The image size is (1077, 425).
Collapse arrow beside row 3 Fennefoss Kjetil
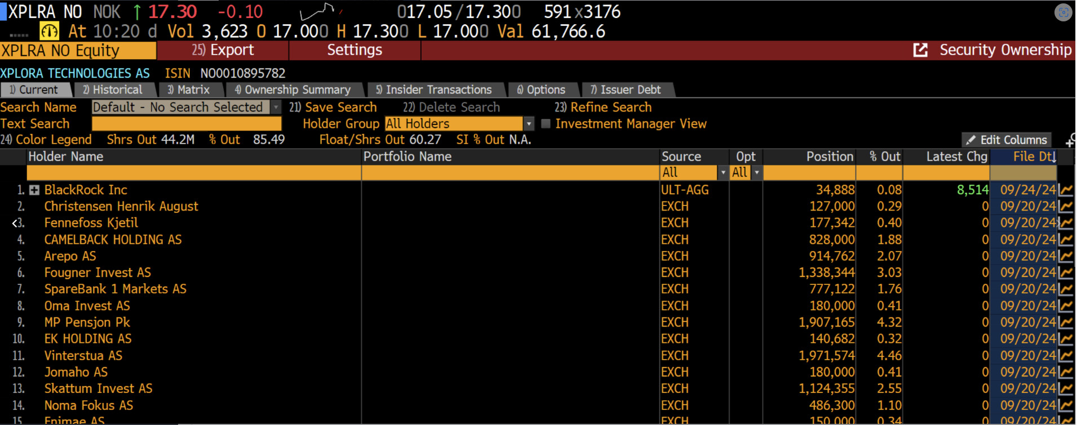(15, 223)
